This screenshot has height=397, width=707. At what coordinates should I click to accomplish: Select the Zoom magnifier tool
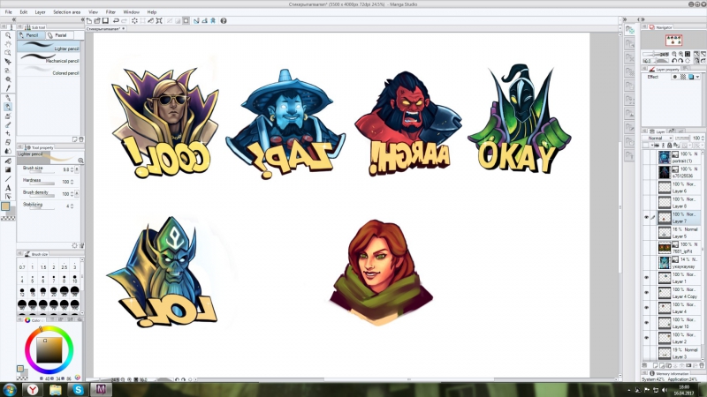click(x=8, y=35)
